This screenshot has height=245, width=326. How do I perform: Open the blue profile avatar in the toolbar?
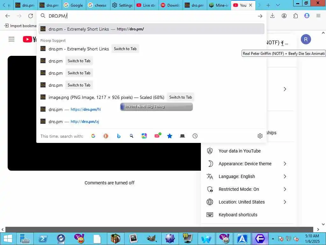coord(307,16)
